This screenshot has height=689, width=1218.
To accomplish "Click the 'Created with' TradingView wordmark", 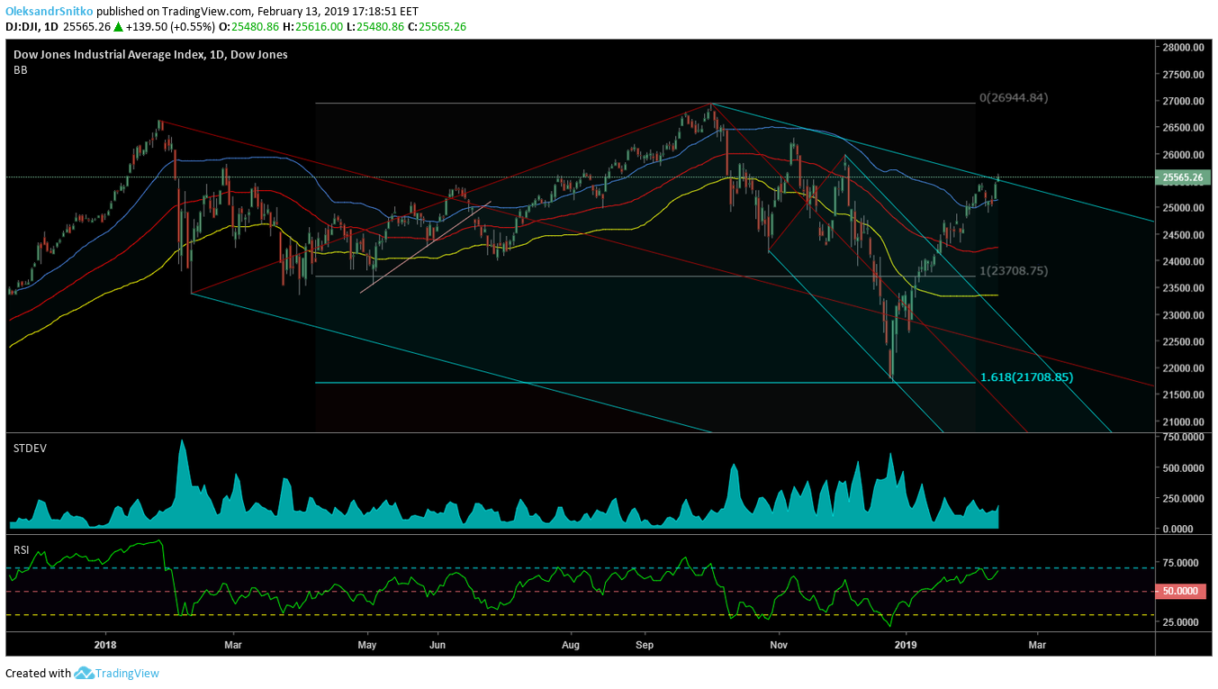I will click(128, 673).
